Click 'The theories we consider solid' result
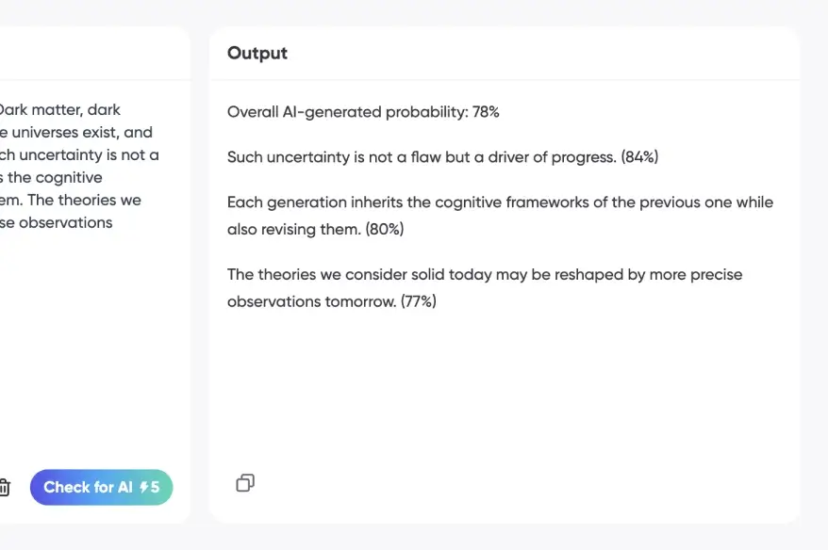The height and width of the screenshot is (550, 828). coord(485,275)
